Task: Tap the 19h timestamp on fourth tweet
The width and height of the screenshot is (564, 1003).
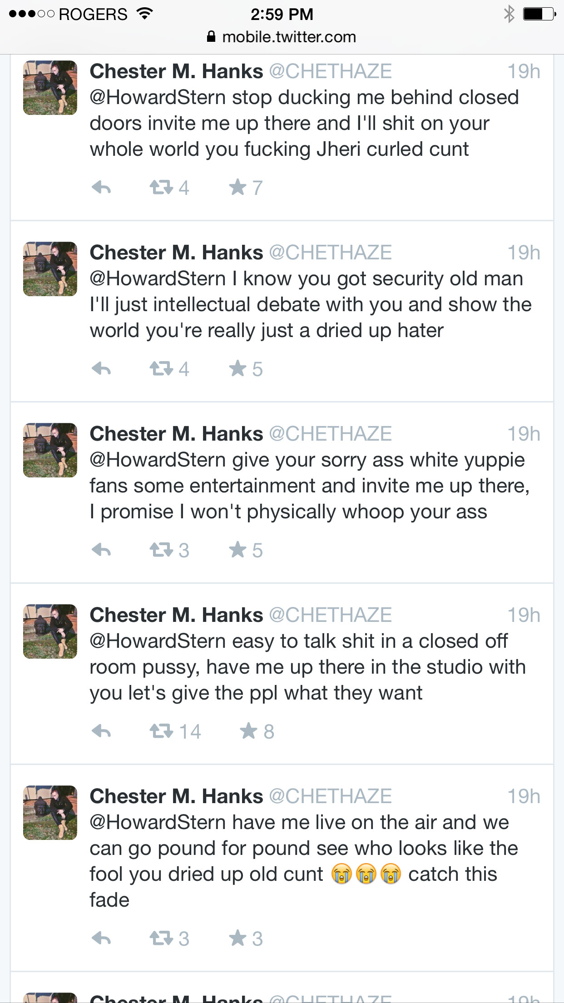Action: coord(524,615)
